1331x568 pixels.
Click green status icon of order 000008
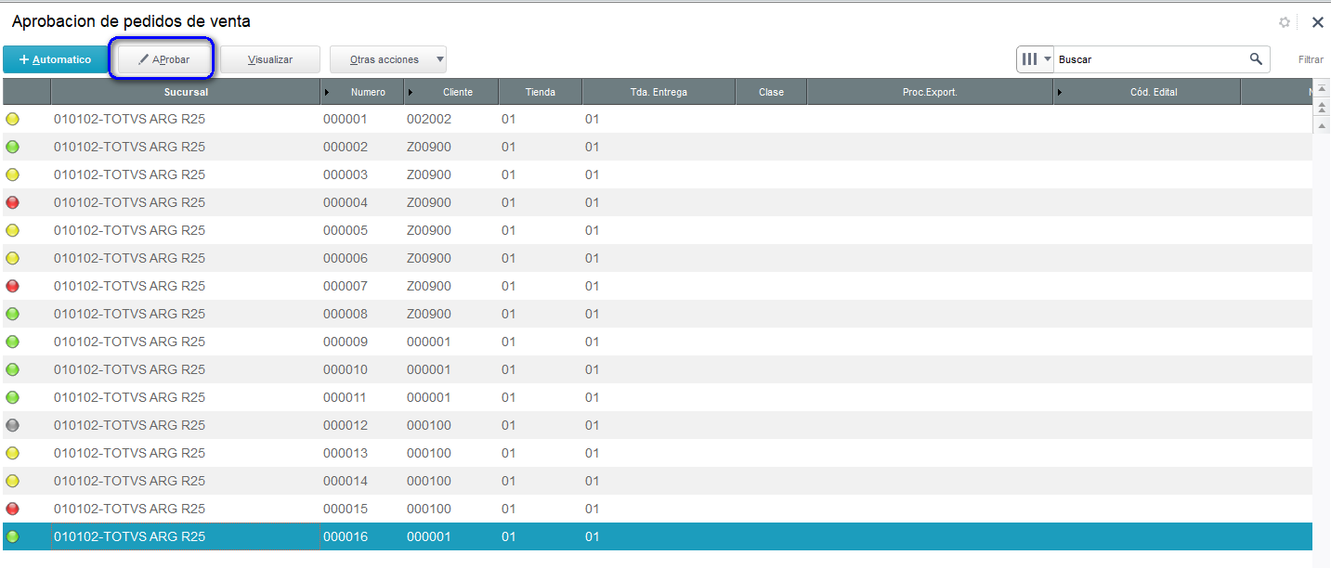point(12,314)
